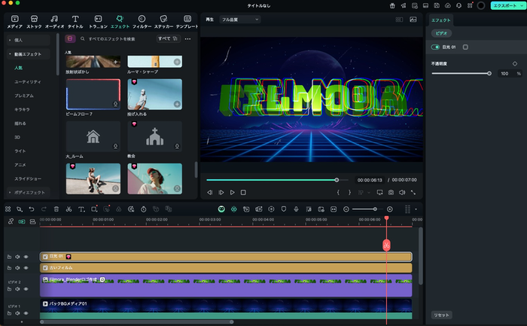
Task: Open the すべて filter dropdown
Action: (x=167, y=38)
